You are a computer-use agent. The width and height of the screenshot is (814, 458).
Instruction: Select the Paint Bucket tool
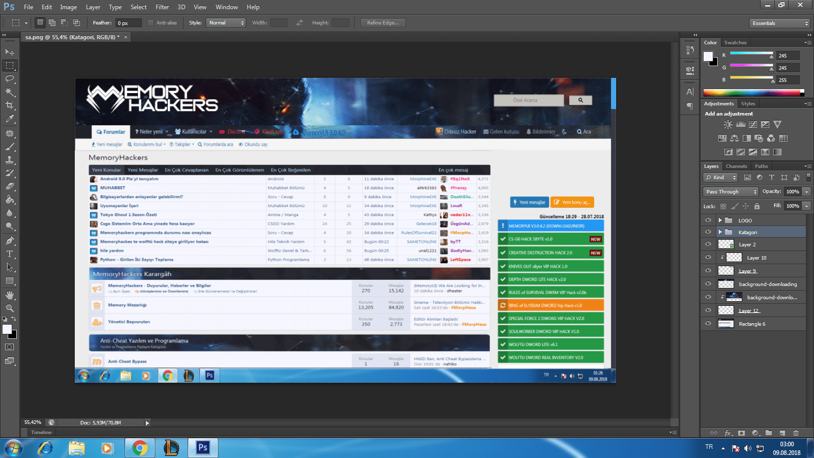(x=10, y=199)
